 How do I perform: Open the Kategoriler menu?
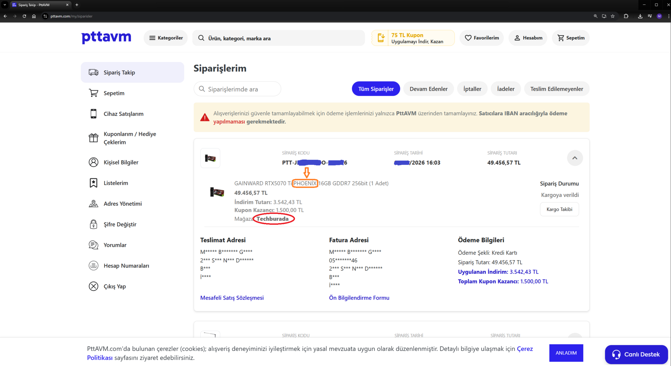pos(166,38)
